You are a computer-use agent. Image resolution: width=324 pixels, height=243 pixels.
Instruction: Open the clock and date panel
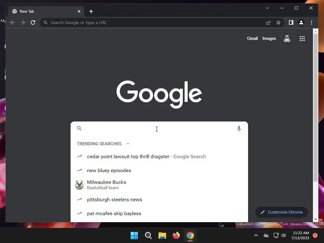pyautogui.click(x=301, y=235)
